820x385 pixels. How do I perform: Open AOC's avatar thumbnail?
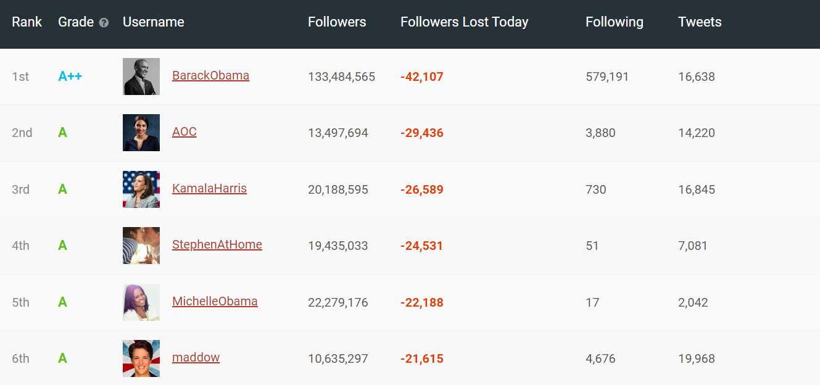(x=141, y=133)
